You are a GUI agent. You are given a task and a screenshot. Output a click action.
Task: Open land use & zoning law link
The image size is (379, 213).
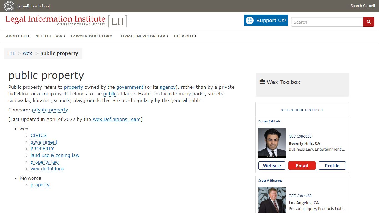55,155
